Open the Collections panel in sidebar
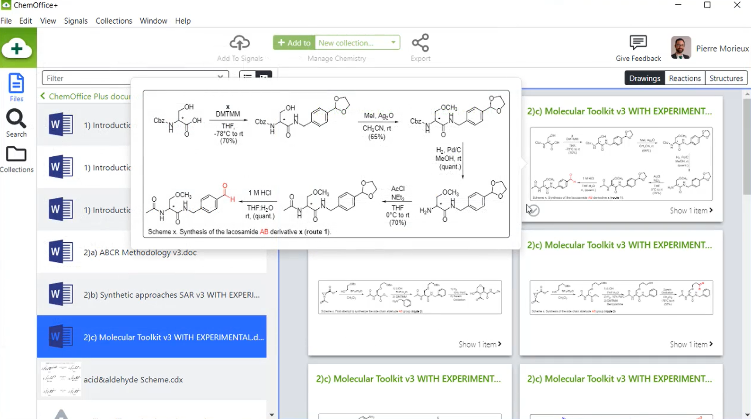The width and height of the screenshot is (751, 419). [x=17, y=159]
